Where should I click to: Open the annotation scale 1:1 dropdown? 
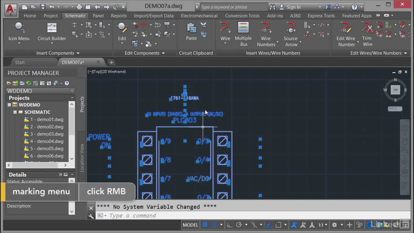(x=326, y=225)
